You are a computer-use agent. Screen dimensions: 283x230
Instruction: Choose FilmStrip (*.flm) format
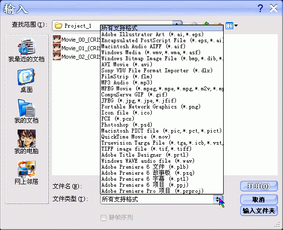click(162, 76)
